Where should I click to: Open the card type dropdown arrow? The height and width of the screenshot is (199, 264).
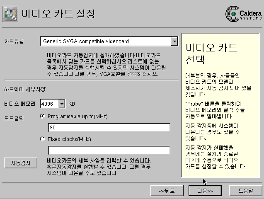[x=174, y=41]
